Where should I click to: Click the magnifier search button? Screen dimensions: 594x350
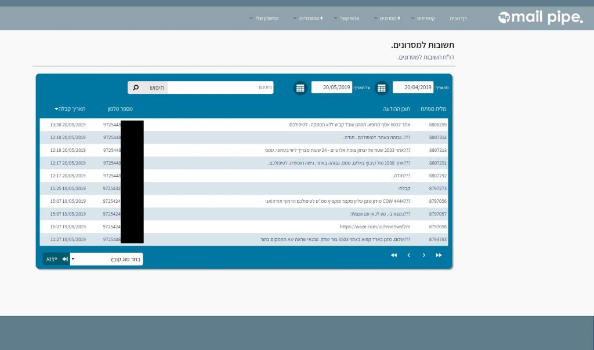click(136, 87)
